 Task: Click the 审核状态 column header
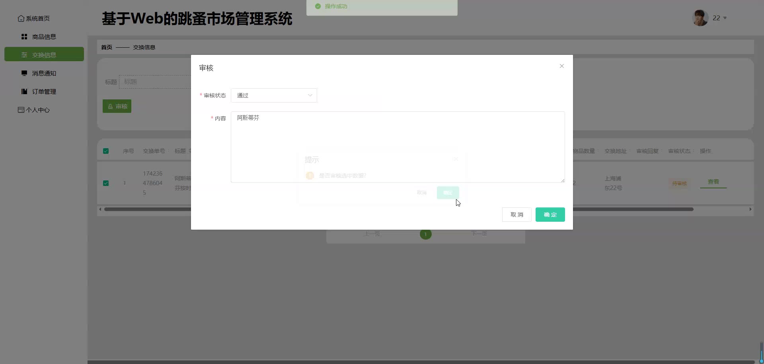[679, 151]
